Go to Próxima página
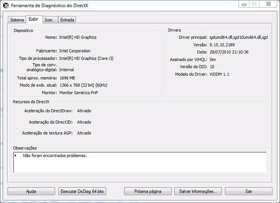280x203 pixels. pyautogui.click(x=148, y=191)
